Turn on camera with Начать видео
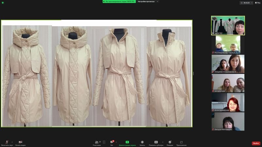This screenshot has width=262, height=147. tap(20, 142)
